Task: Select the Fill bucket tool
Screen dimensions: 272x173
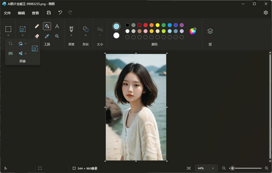Action: click(47, 26)
